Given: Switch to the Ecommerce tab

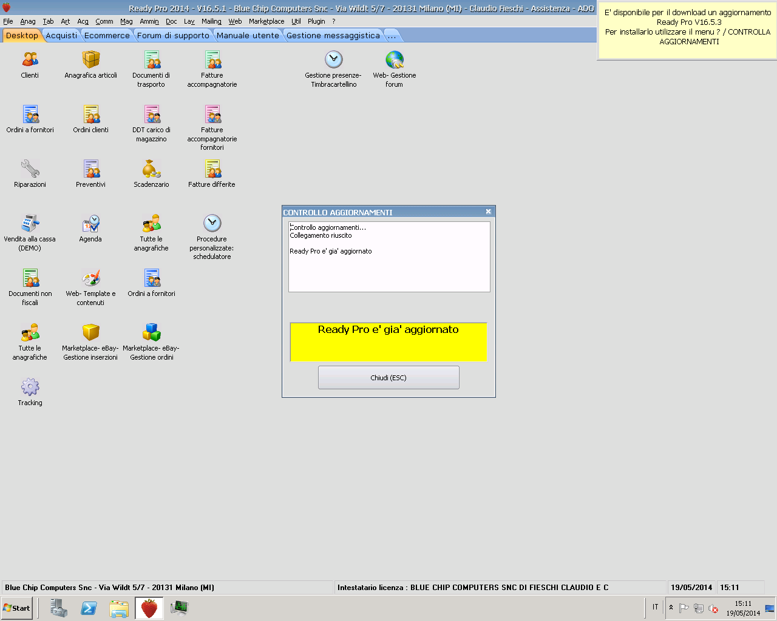Looking at the screenshot, I should [107, 35].
